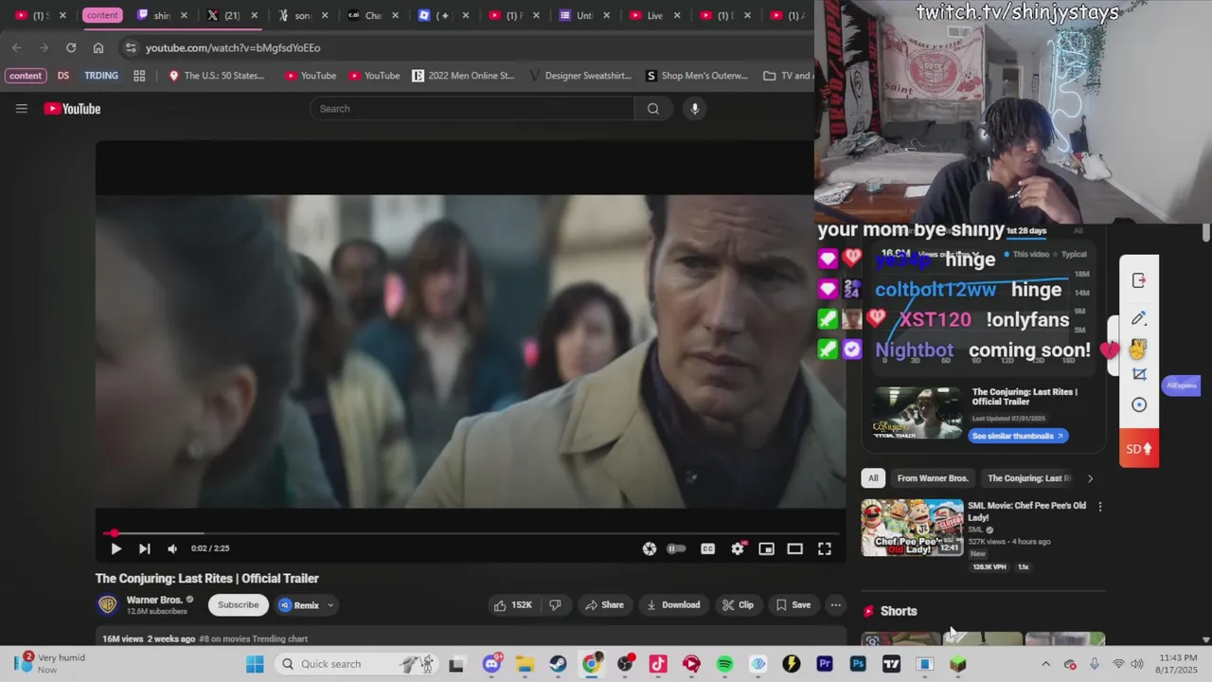Open the DS bookmark
This screenshot has height=682, width=1212.
click(62, 76)
